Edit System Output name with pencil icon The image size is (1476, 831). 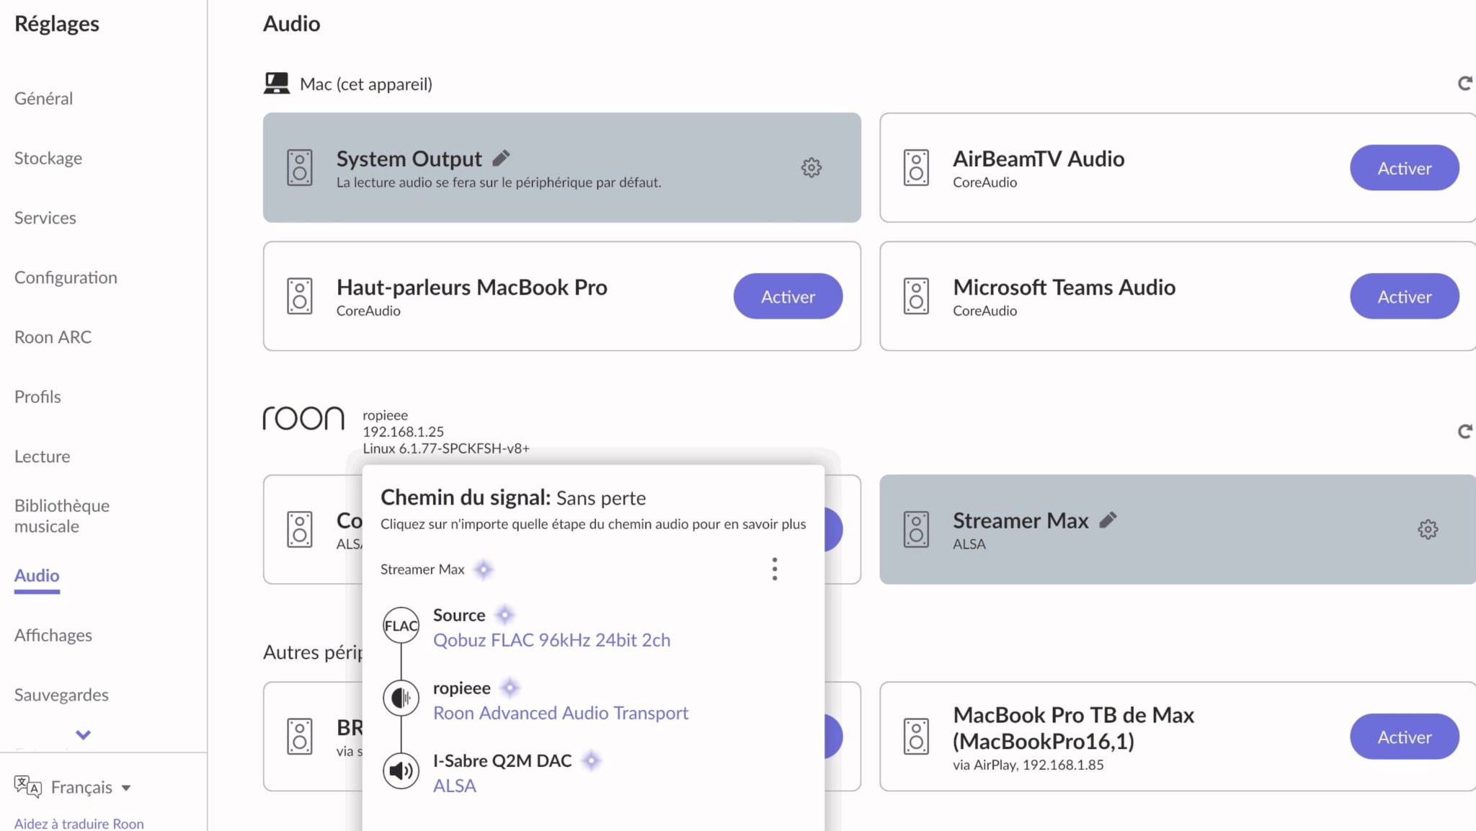(502, 157)
